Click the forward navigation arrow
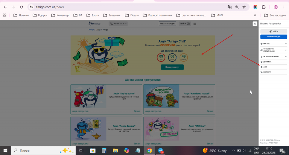This screenshot has width=289, height=155. 13,7
